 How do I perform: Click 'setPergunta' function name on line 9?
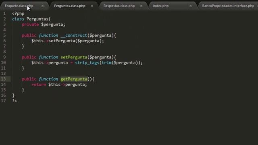pyautogui.click(x=74, y=57)
